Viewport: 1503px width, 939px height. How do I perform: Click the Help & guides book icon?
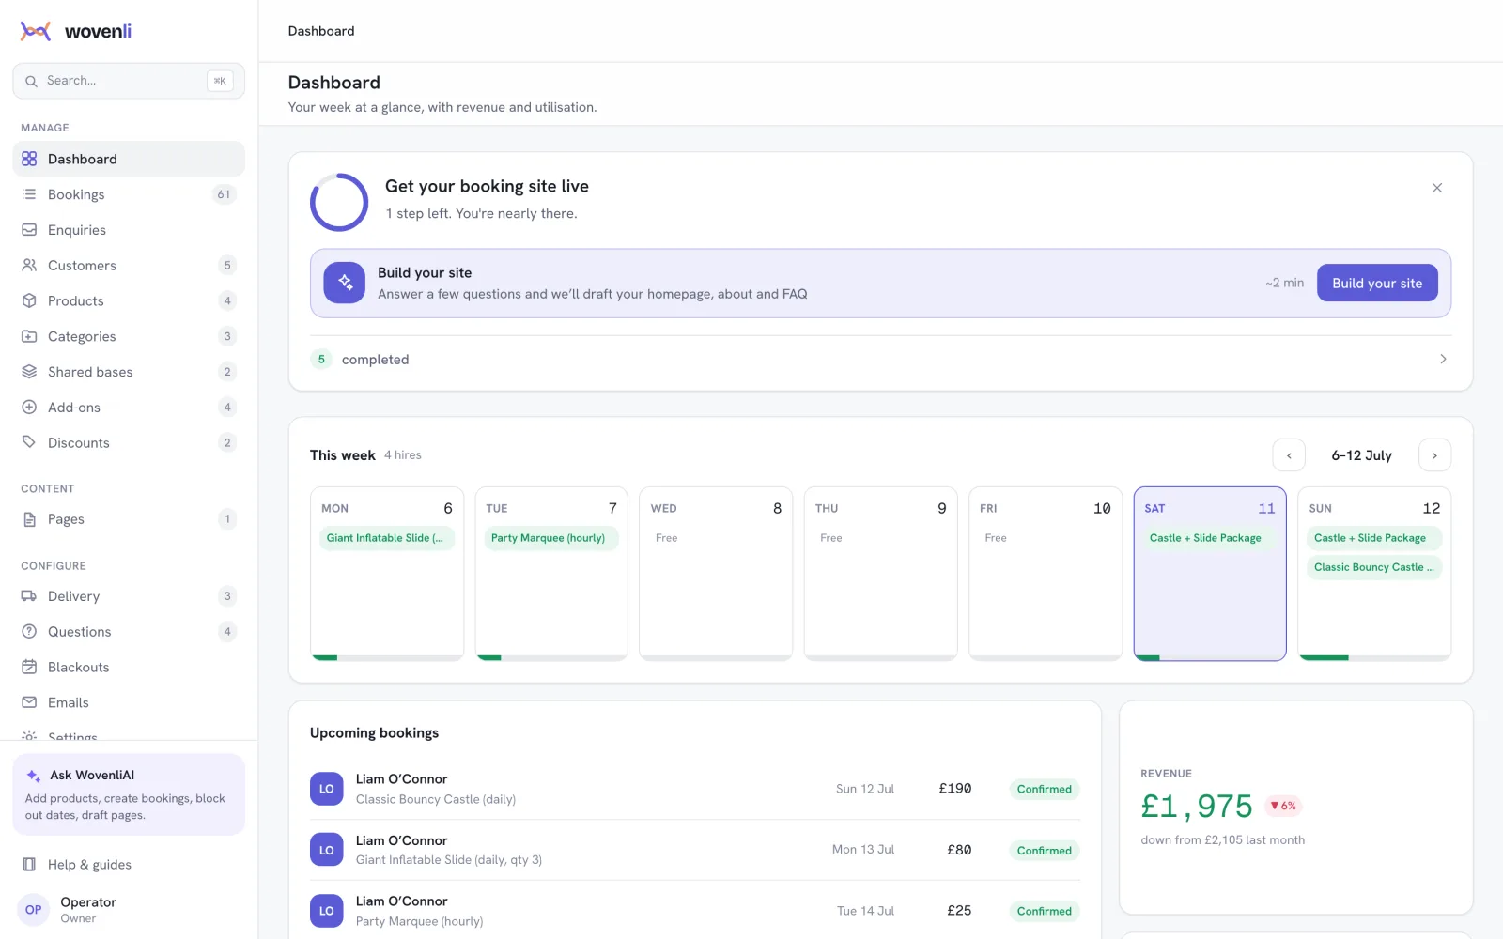point(29,865)
